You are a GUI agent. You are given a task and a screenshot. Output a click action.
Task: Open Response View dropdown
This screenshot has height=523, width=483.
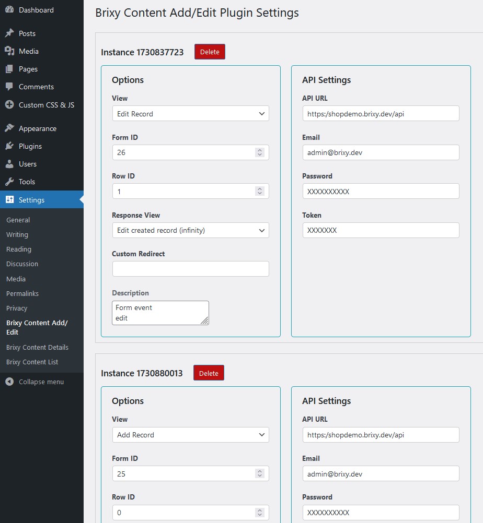coord(190,230)
